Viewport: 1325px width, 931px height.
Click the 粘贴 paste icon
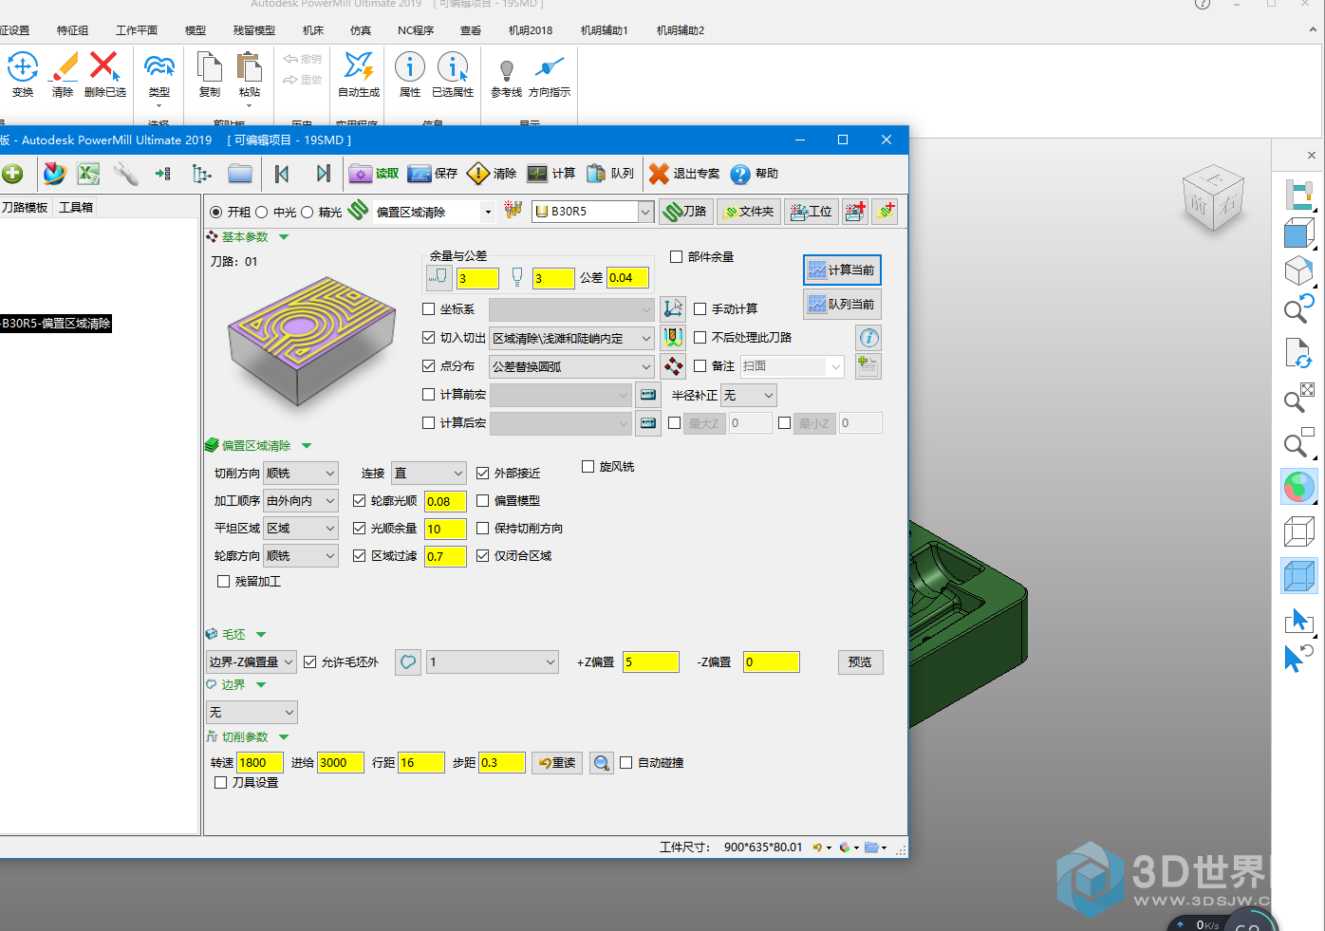pyautogui.click(x=250, y=67)
